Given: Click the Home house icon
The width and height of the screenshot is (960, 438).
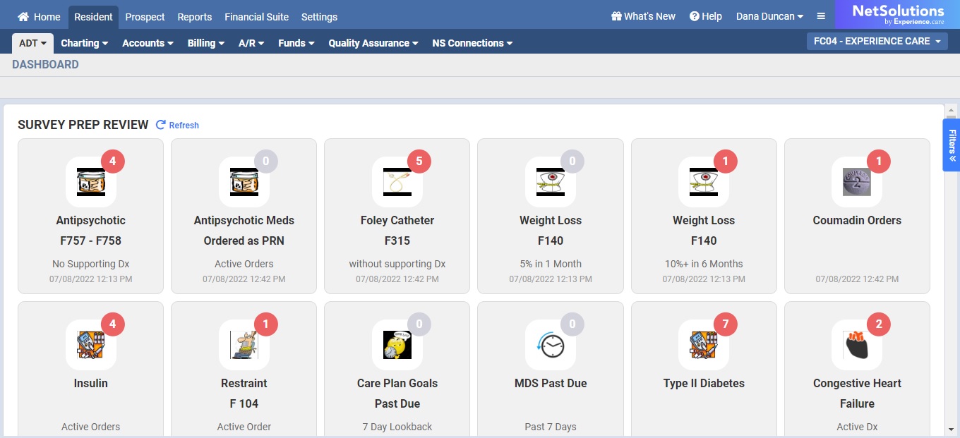Looking at the screenshot, I should [x=23, y=16].
